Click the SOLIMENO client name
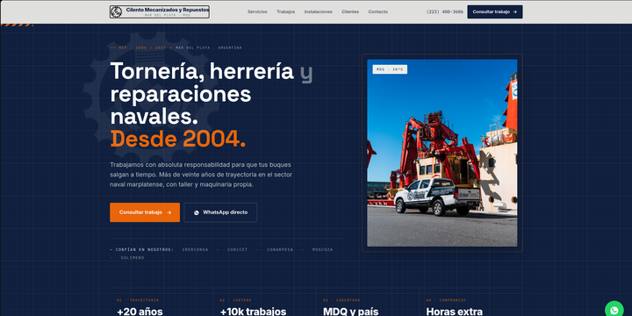Image resolution: width=632 pixels, height=316 pixels. click(133, 258)
